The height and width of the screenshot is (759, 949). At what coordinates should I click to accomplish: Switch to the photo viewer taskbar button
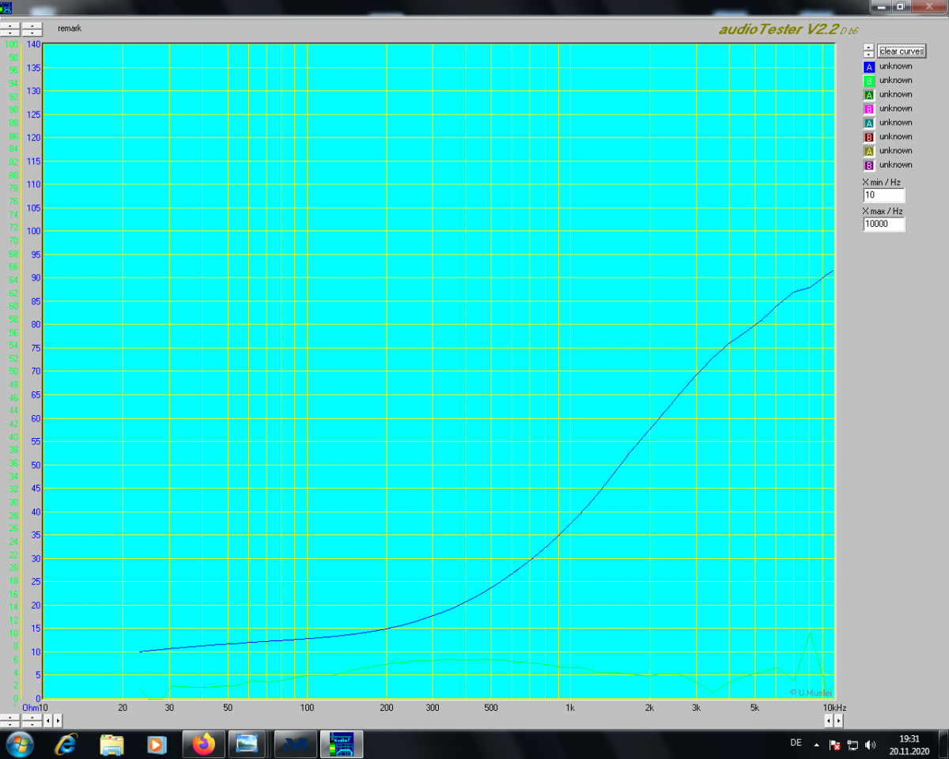[x=248, y=744]
